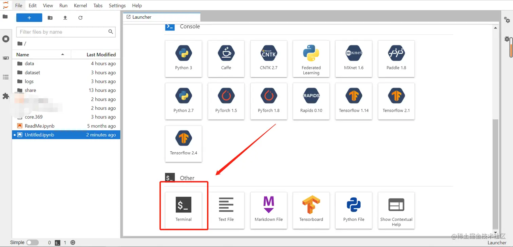Click the right sidebar orange slider handle

511,48
